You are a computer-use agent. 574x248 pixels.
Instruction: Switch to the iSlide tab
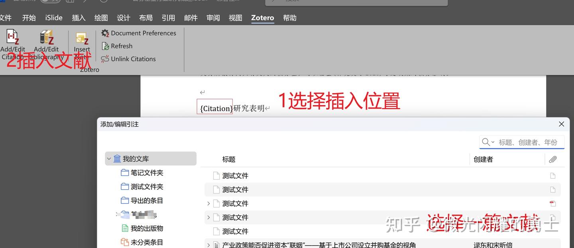[x=54, y=18]
